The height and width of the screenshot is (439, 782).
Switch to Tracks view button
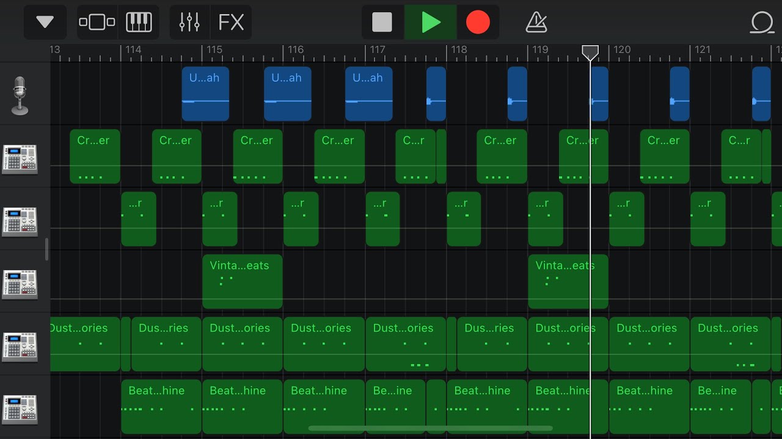97,23
